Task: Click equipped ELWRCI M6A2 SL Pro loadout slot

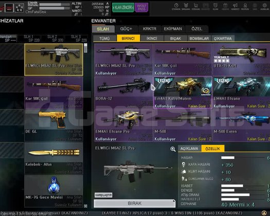Action: tap(53, 60)
